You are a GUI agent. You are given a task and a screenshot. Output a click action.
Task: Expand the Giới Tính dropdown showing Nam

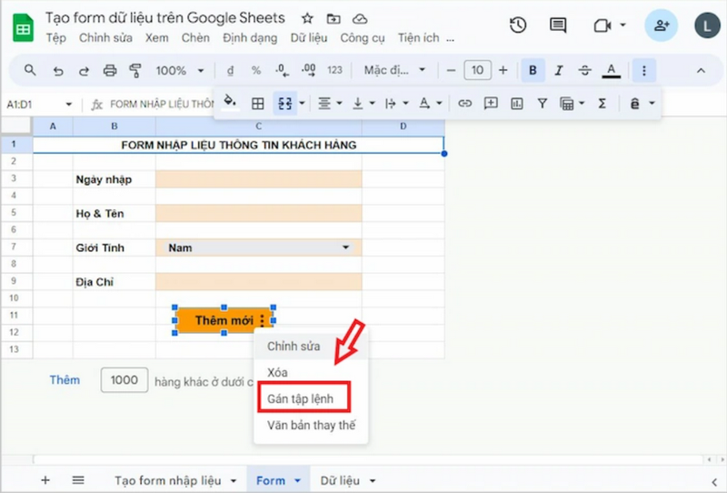345,247
